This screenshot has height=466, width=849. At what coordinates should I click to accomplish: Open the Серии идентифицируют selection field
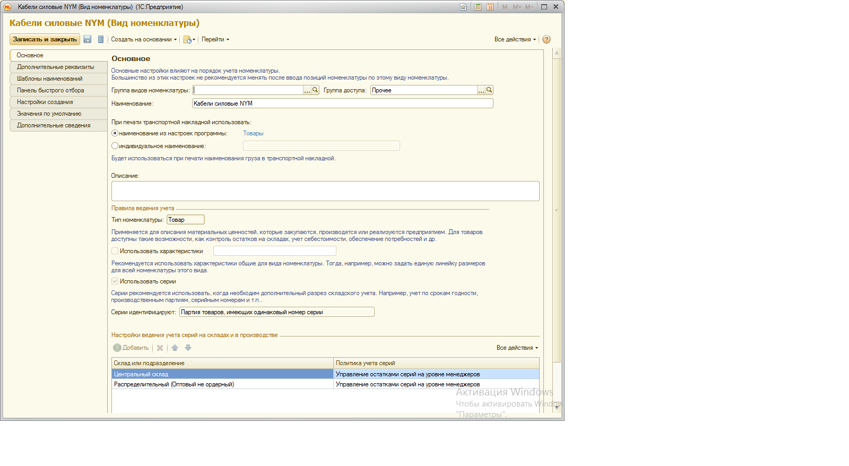(x=277, y=312)
